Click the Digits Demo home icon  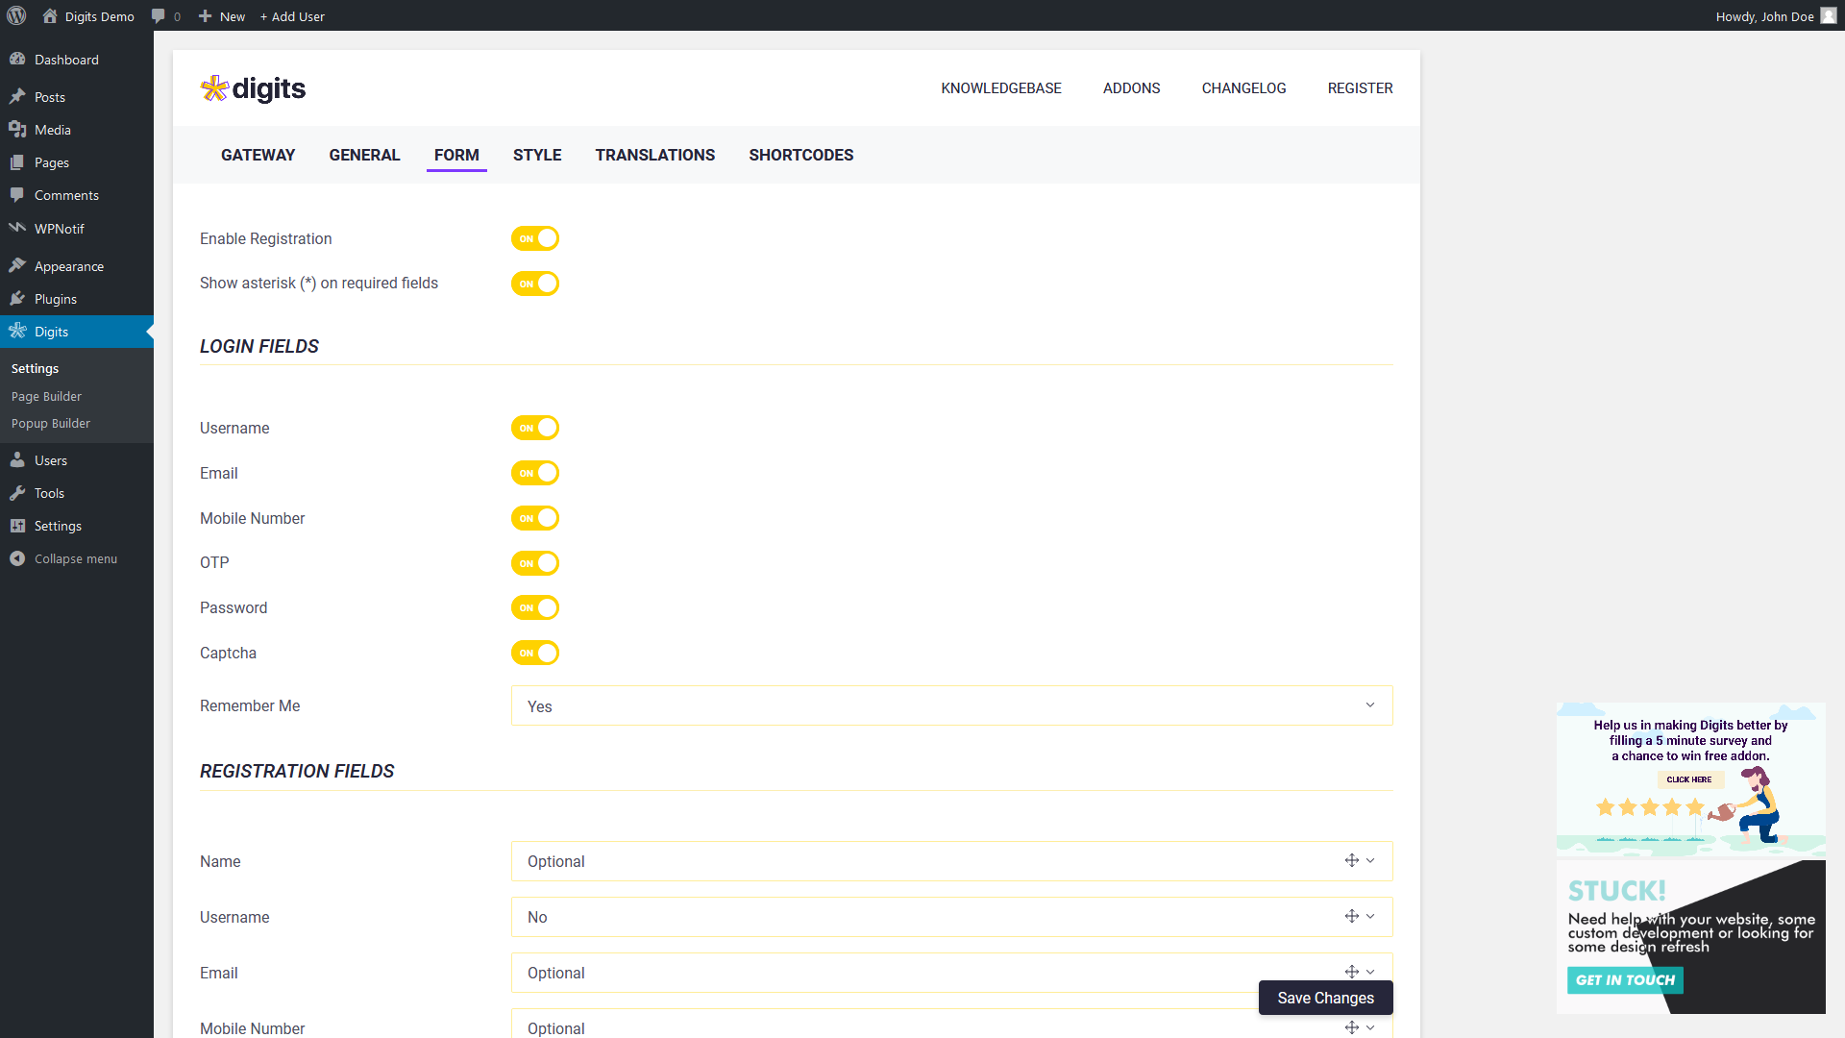coord(50,15)
